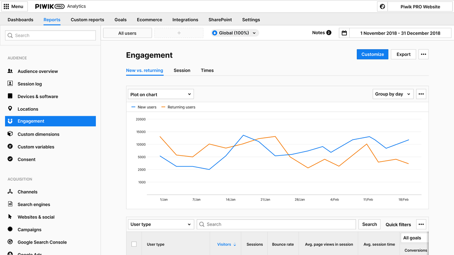Click the Google Search Console icon

coord(10,242)
